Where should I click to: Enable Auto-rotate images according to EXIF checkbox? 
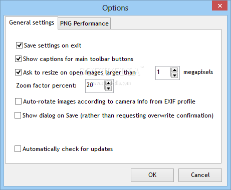click(x=18, y=101)
